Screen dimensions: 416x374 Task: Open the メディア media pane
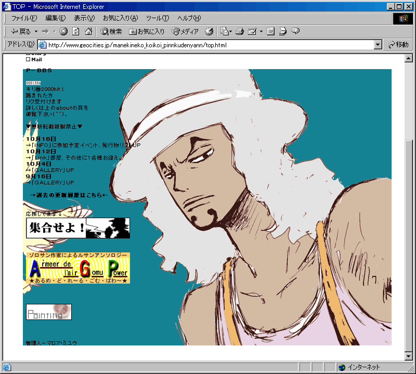point(185,32)
